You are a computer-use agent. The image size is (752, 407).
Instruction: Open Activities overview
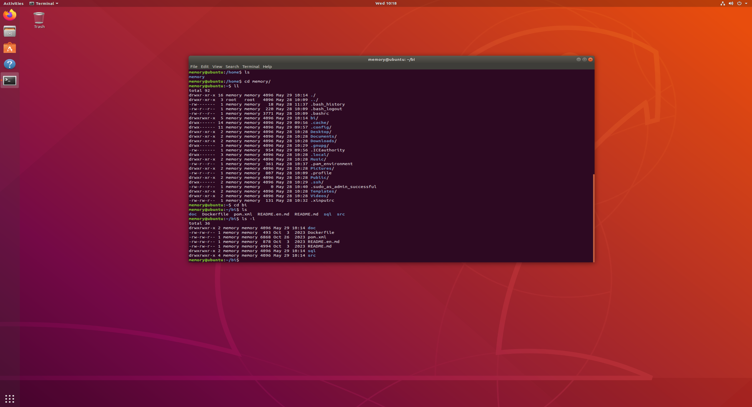coord(14,4)
